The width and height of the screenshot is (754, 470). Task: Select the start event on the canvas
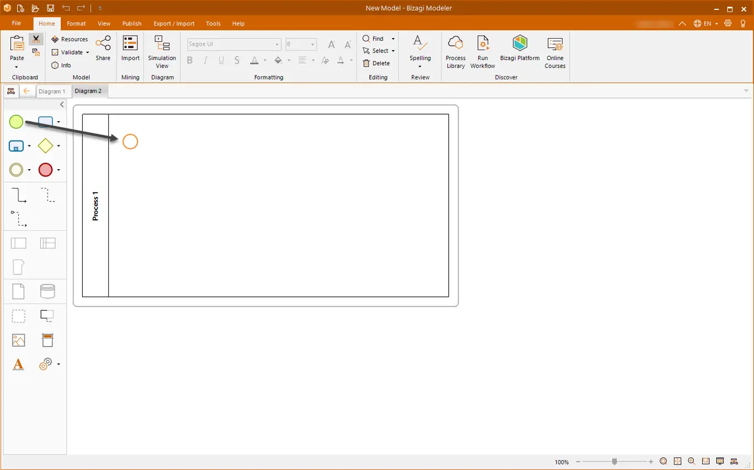coord(130,142)
